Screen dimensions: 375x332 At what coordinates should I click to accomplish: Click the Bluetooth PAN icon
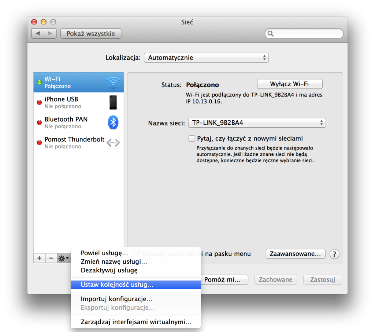click(113, 122)
